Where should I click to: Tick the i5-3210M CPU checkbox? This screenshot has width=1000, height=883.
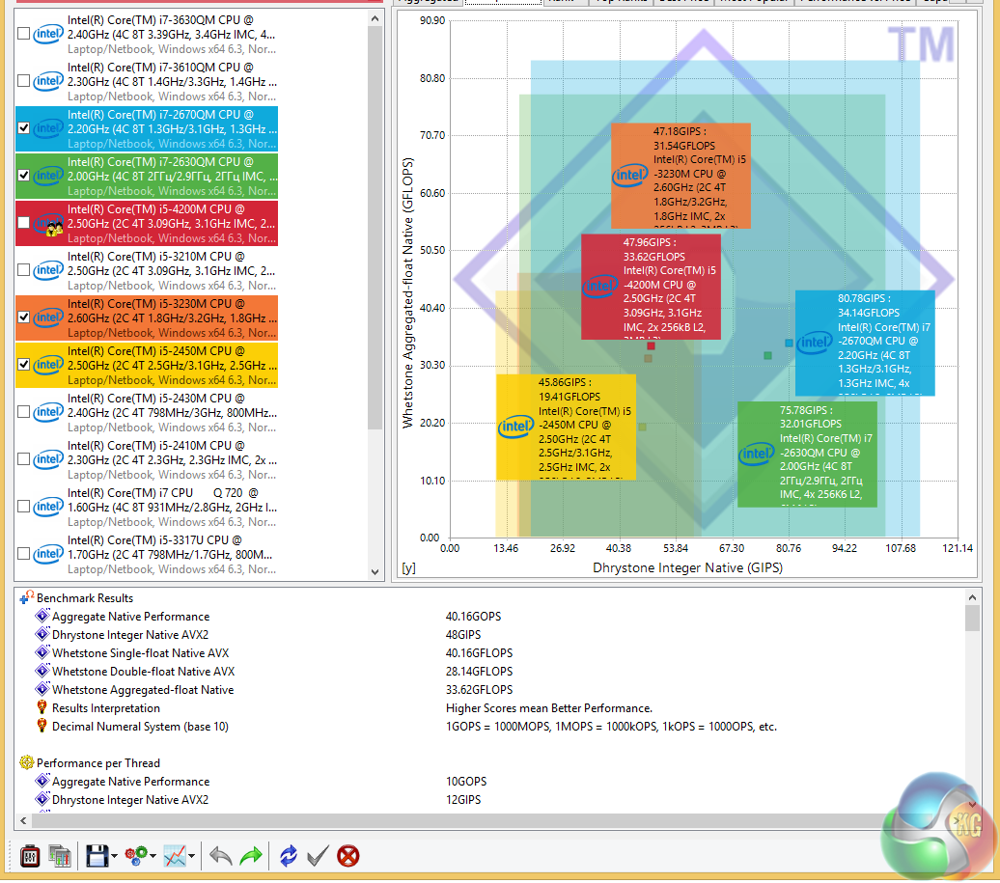coord(23,270)
